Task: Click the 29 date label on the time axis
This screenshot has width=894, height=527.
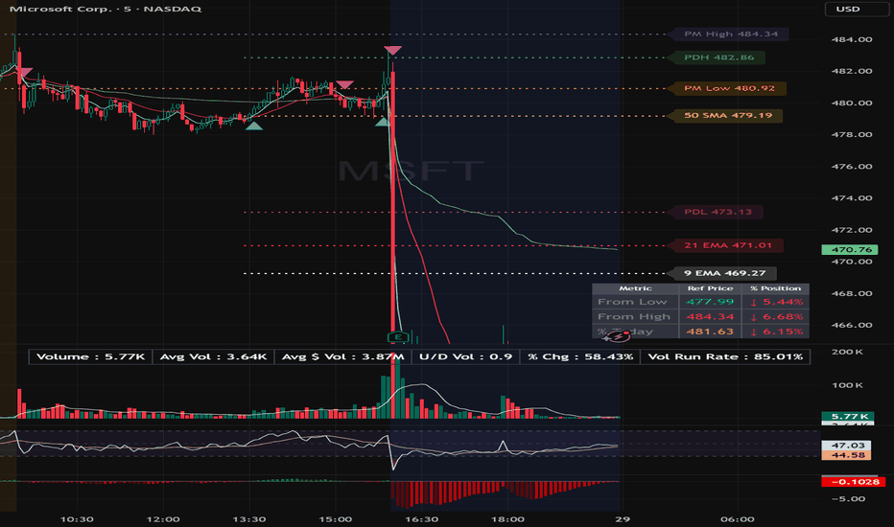Action: pyautogui.click(x=623, y=519)
